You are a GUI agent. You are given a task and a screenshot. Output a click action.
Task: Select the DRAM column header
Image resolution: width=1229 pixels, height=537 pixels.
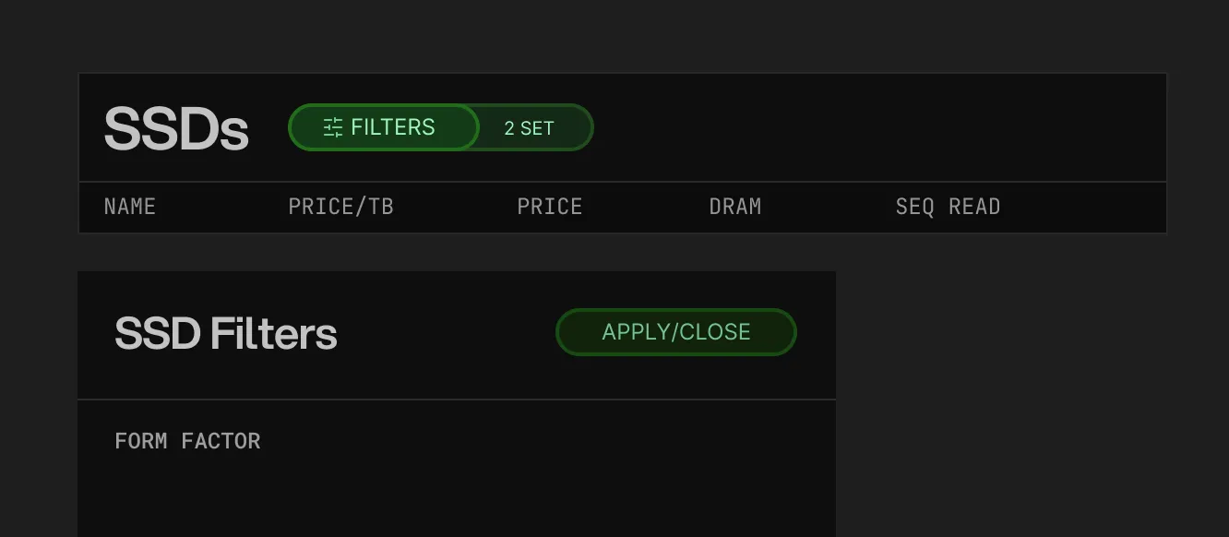coord(735,207)
